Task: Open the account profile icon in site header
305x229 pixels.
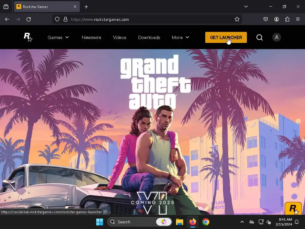Action: pos(276,37)
